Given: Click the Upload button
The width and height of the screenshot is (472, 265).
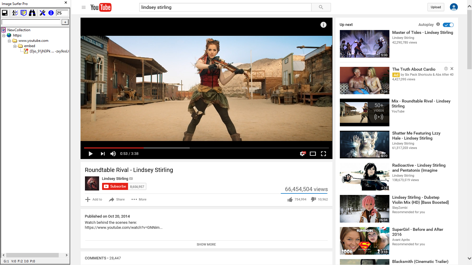Looking at the screenshot, I should coord(436,7).
